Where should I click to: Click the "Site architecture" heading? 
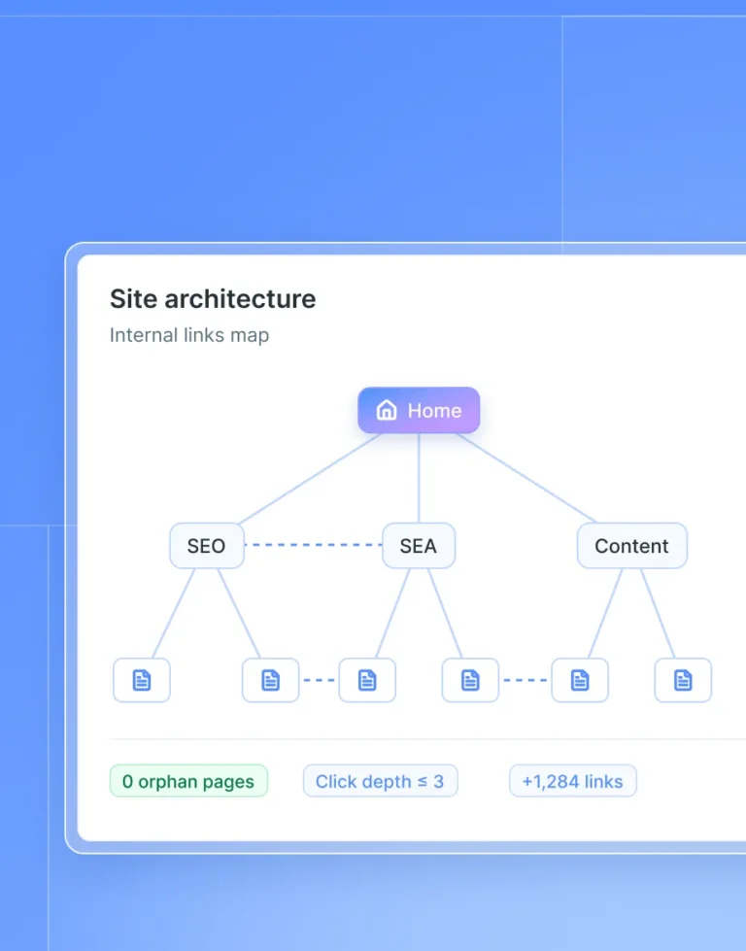[x=213, y=299]
